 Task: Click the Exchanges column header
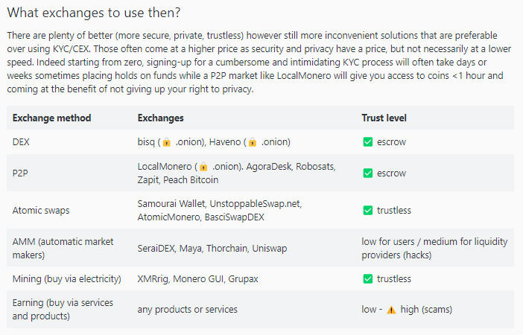(x=160, y=118)
